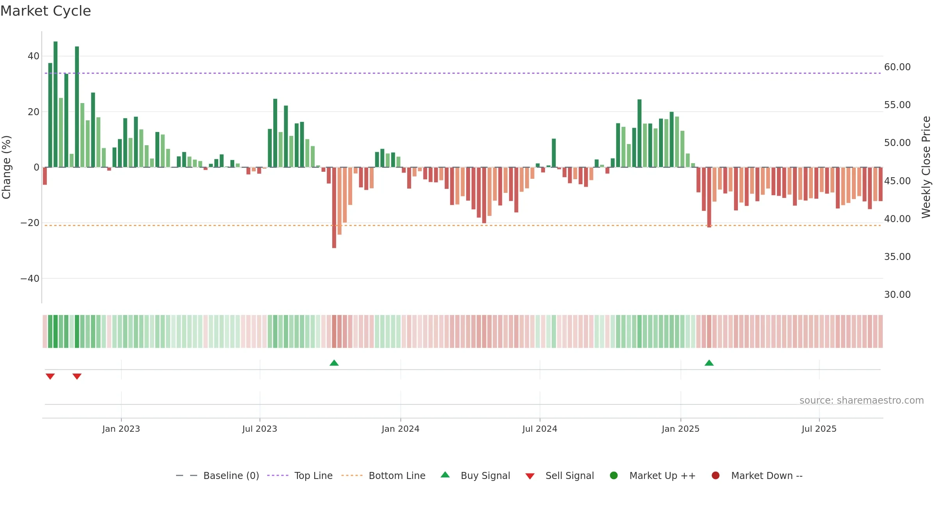
Task: Click the −40 change axis label
Action: pos(30,279)
